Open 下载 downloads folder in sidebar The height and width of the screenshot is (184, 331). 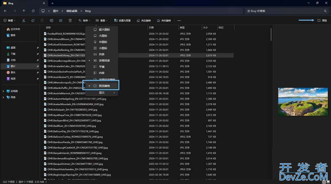pos(11,54)
